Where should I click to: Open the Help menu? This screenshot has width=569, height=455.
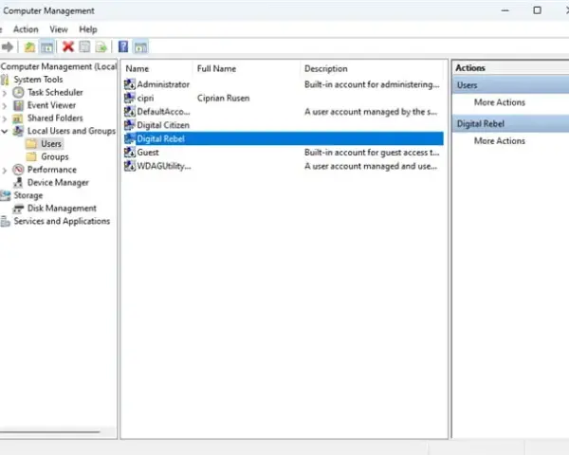point(88,29)
